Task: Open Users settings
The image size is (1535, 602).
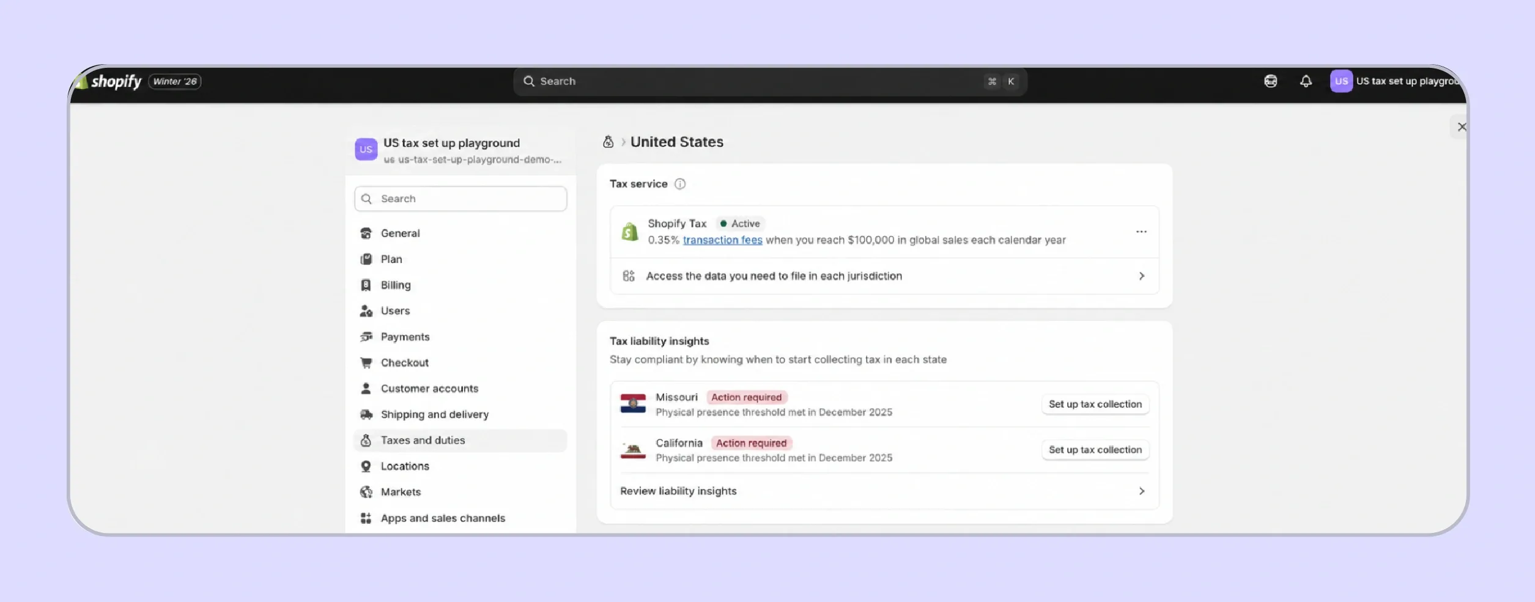Action: click(x=460, y=310)
